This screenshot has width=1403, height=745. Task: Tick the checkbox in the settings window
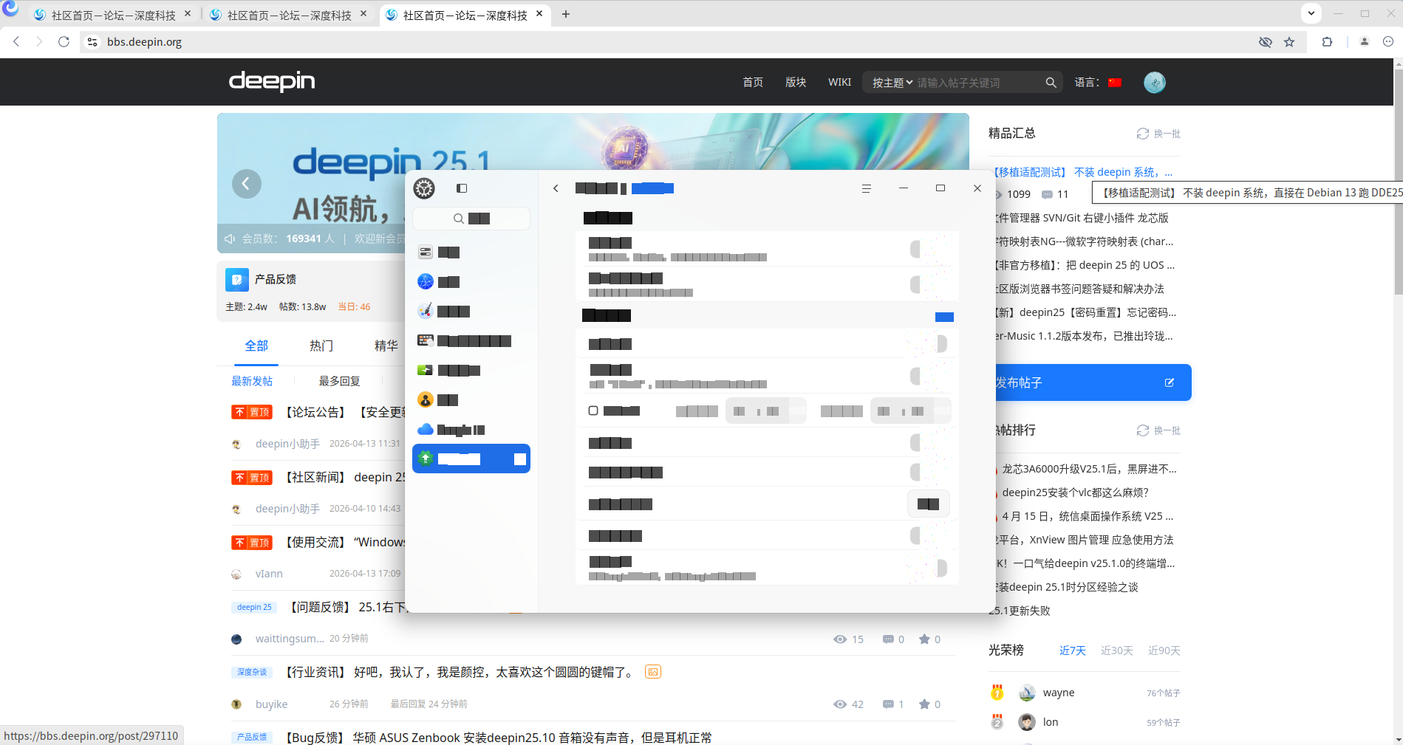pos(593,411)
